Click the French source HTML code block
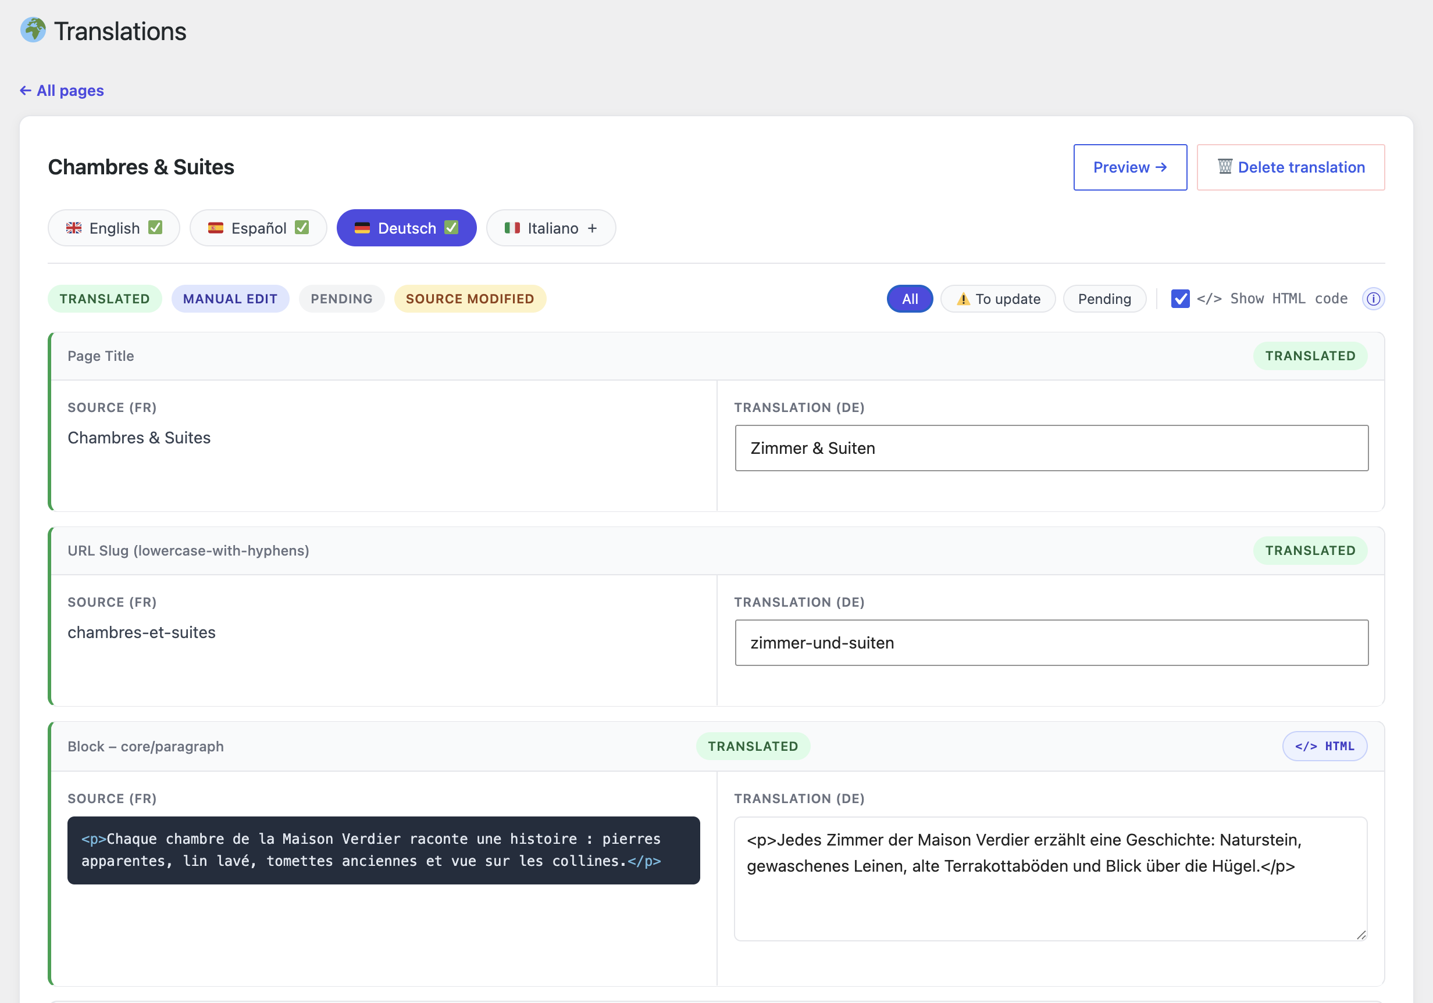This screenshot has width=1433, height=1003. pyautogui.click(x=383, y=850)
